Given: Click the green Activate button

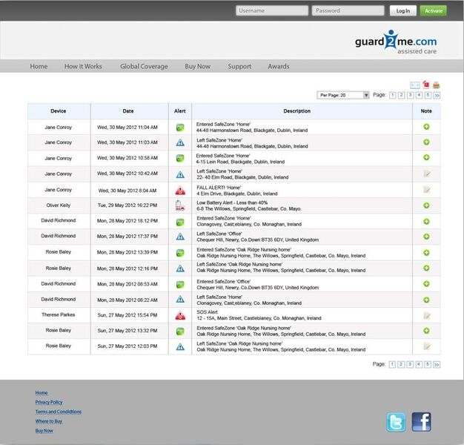Looking at the screenshot, I should coord(434,10).
